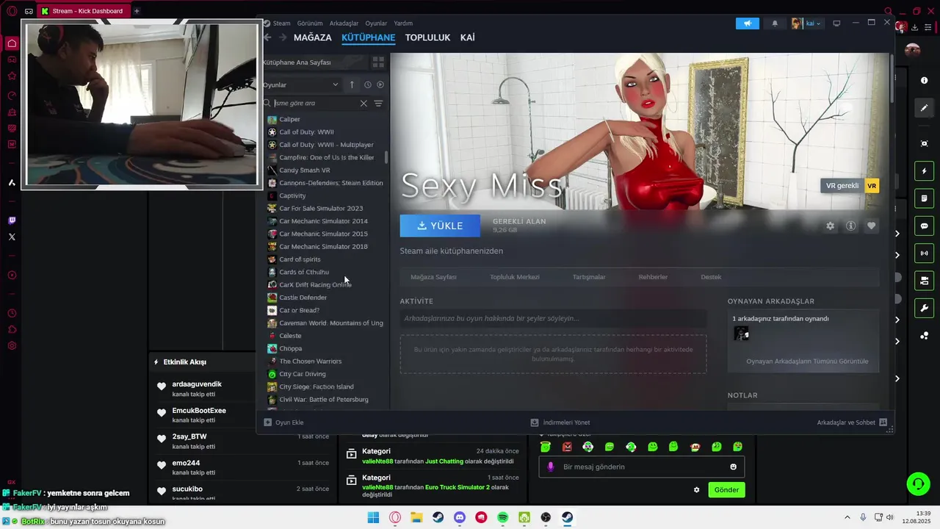Filter library by ready-to-play games
Image resolution: width=940 pixels, height=529 pixels.
coord(380,84)
